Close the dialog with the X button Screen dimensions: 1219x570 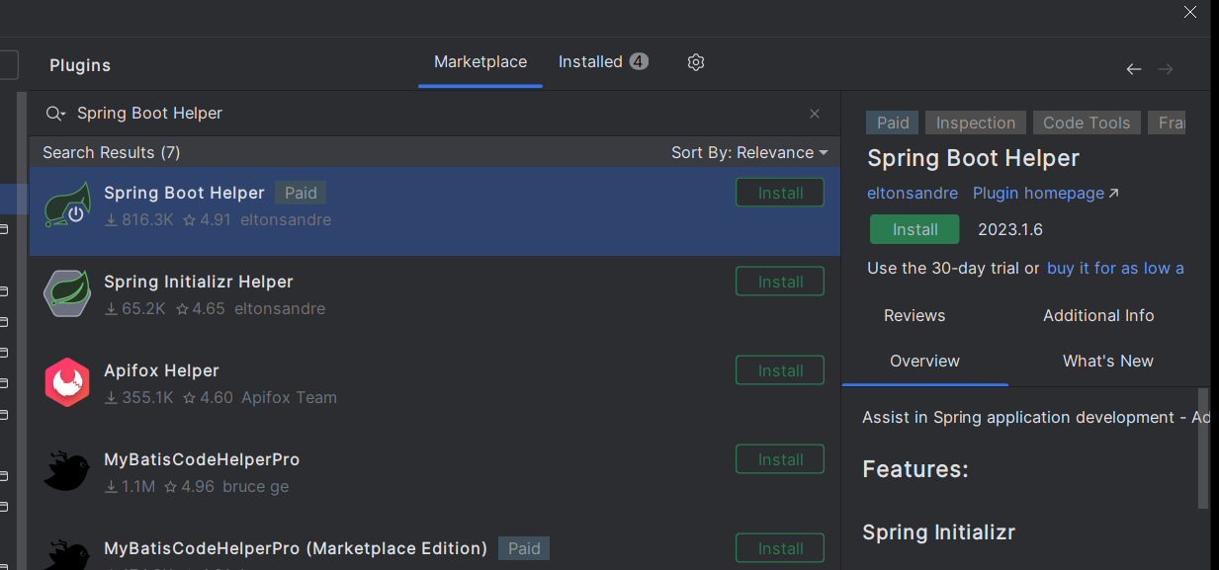1190,12
